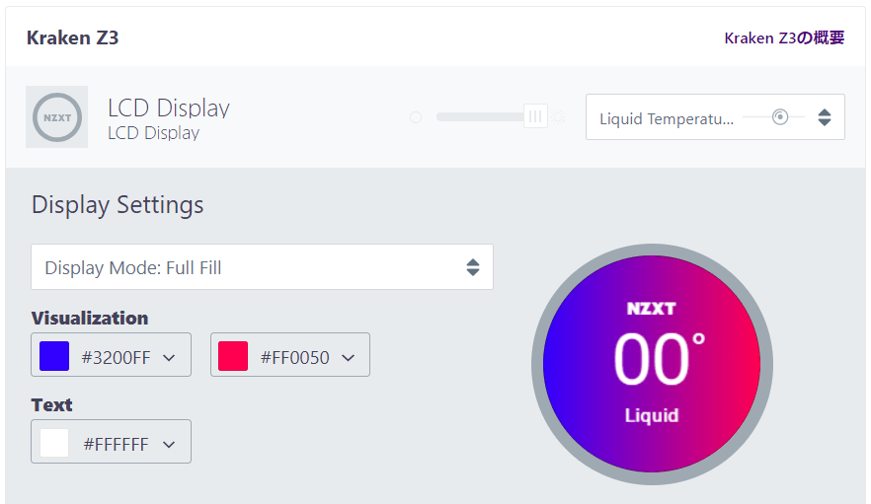
Task: Click the NZXT LCD Display device icon
Action: tap(56, 117)
